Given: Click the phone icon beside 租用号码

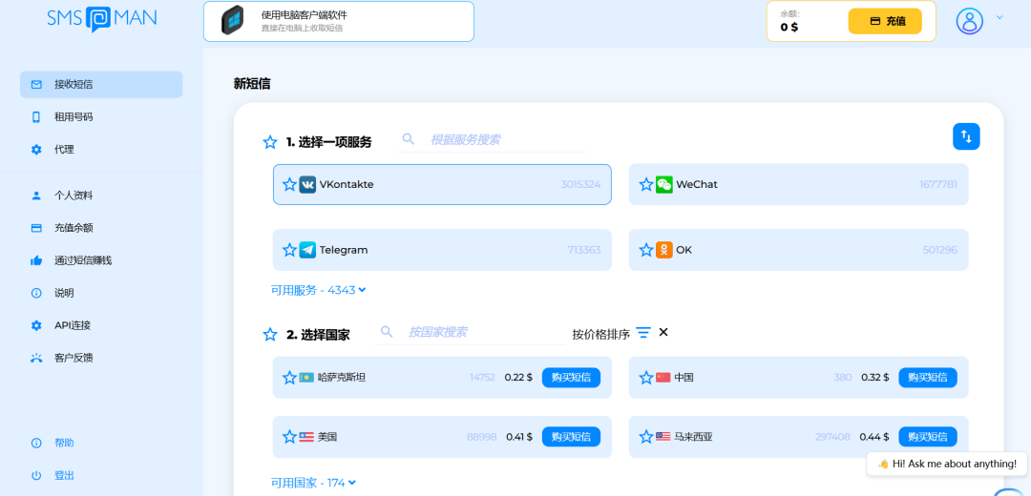Looking at the screenshot, I should coord(36,117).
